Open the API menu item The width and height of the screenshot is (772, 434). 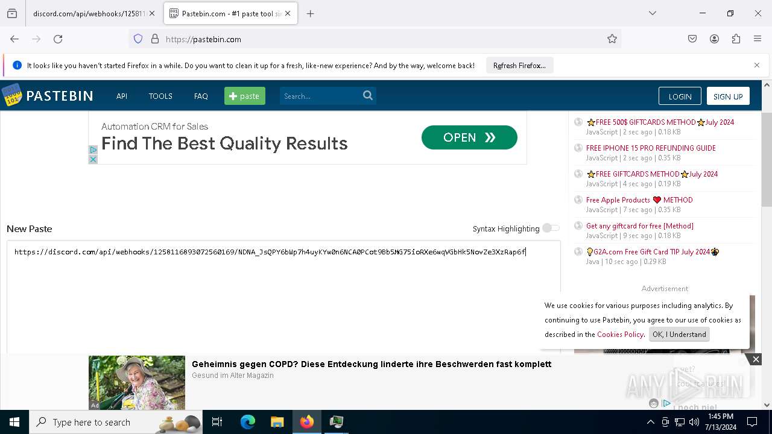122,96
